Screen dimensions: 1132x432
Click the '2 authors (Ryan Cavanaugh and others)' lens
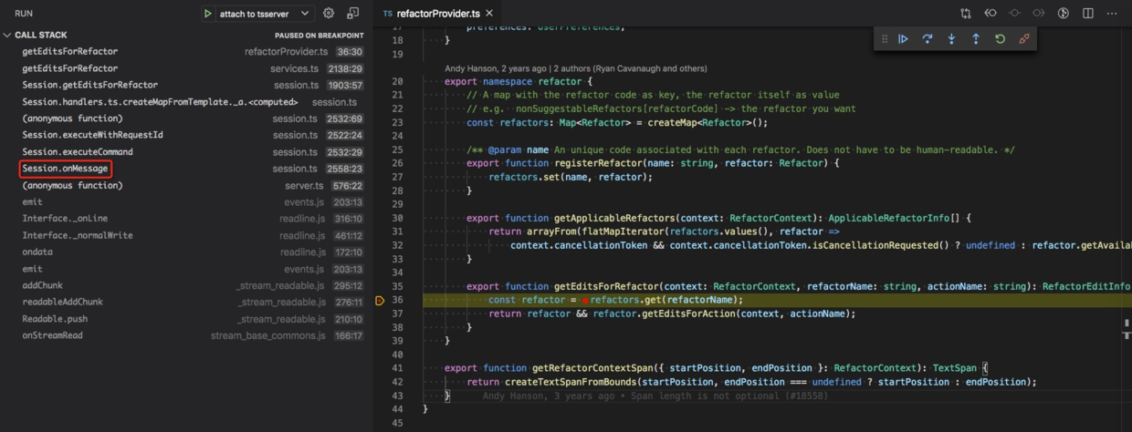632,68
